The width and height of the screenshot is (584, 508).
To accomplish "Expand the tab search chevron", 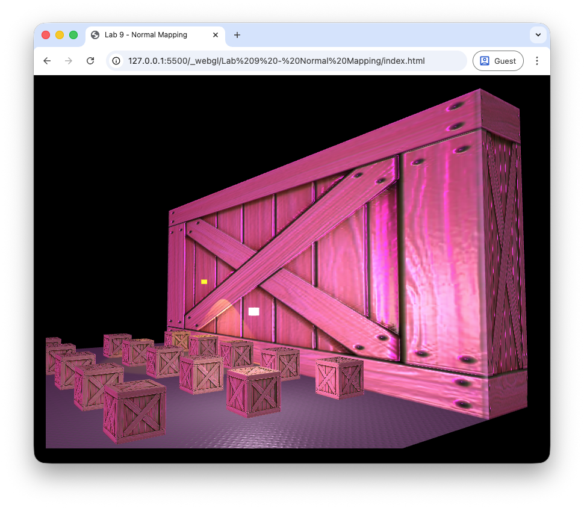I will pyautogui.click(x=538, y=35).
